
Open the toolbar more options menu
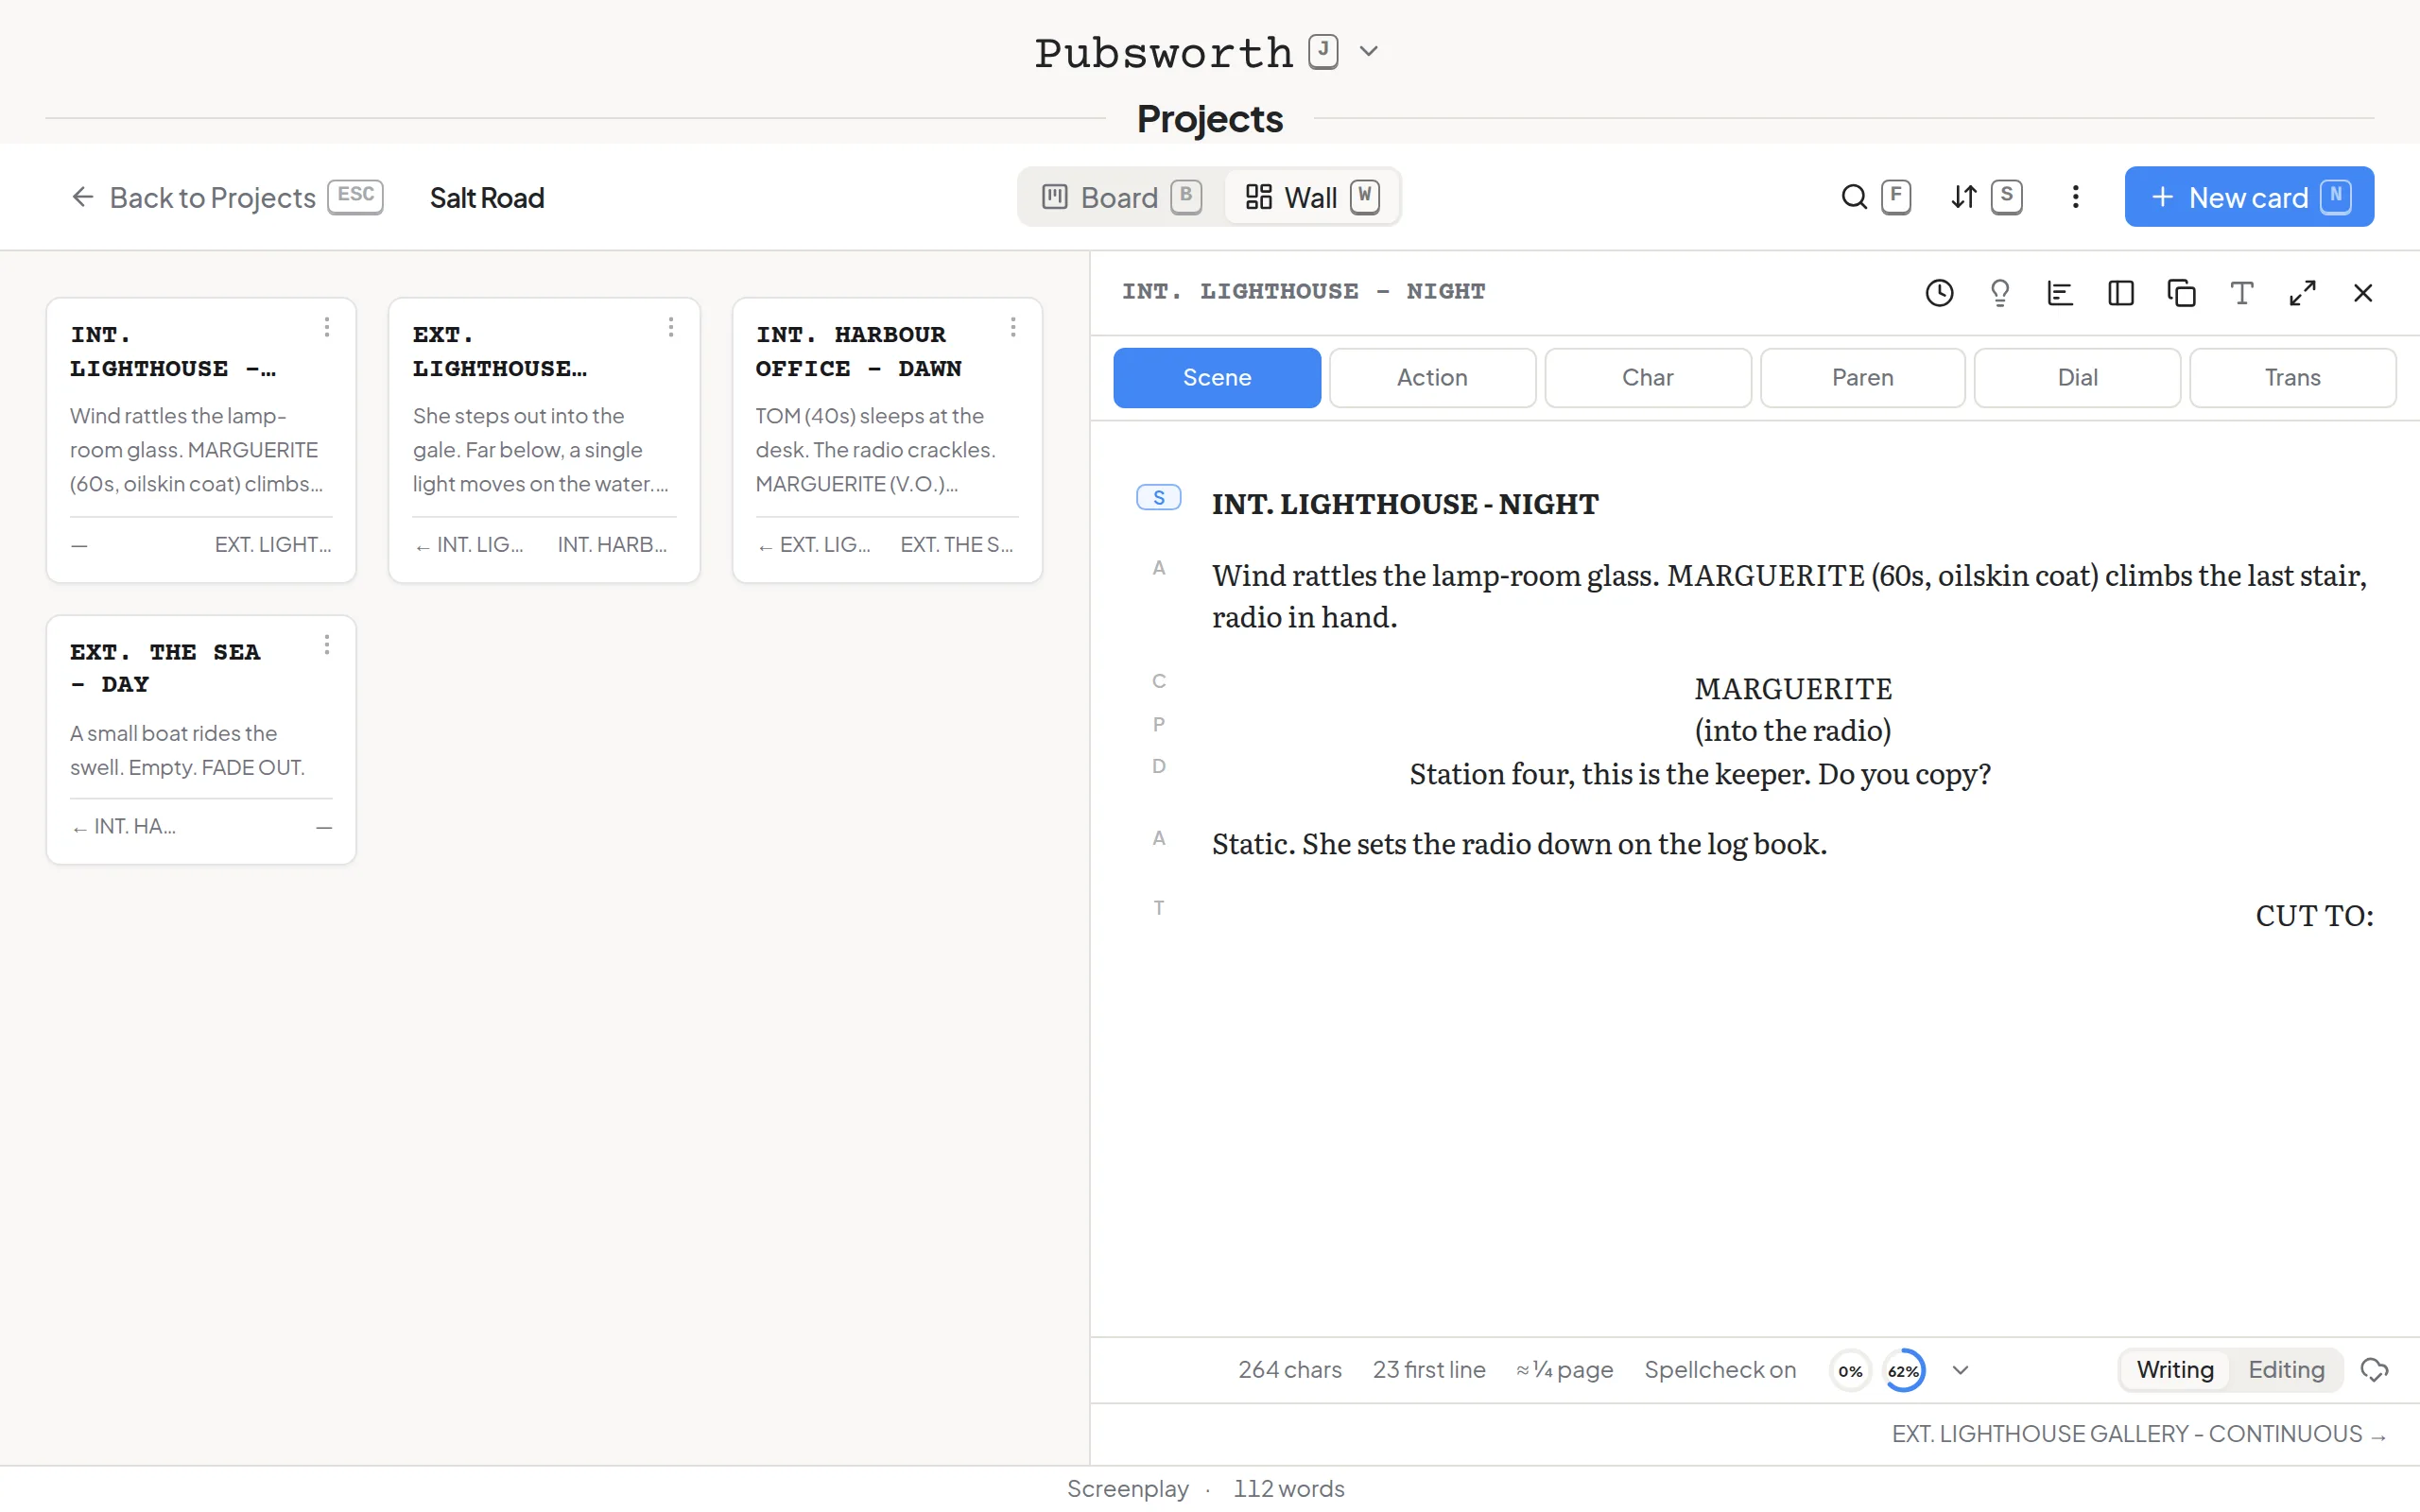pyautogui.click(x=2076, y=197)
